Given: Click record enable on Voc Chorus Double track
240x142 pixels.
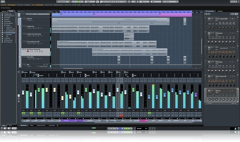Looking at the screenshot, I should tap(28, 51).
